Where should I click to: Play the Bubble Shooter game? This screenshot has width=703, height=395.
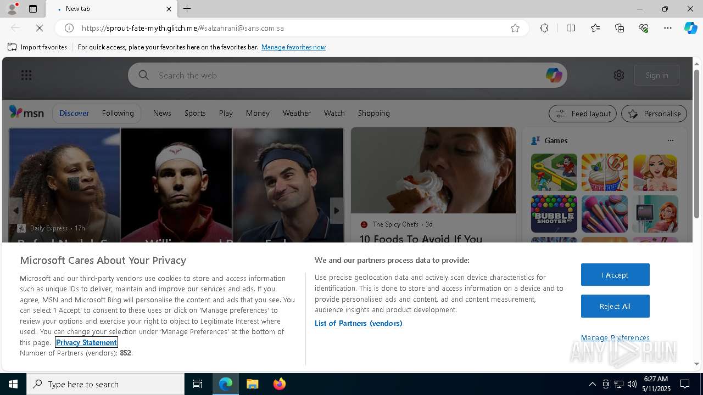(554, 214)
